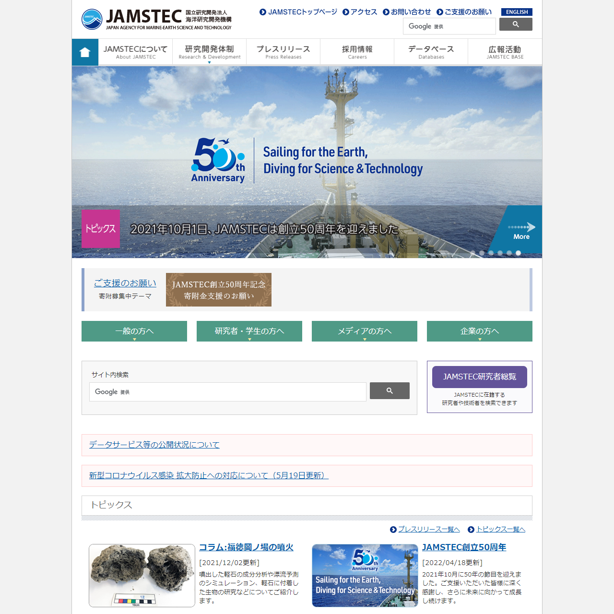Open ご支援のお願い link in the donation box
Viewport: 614px width, 614px height.
point(125,283)
